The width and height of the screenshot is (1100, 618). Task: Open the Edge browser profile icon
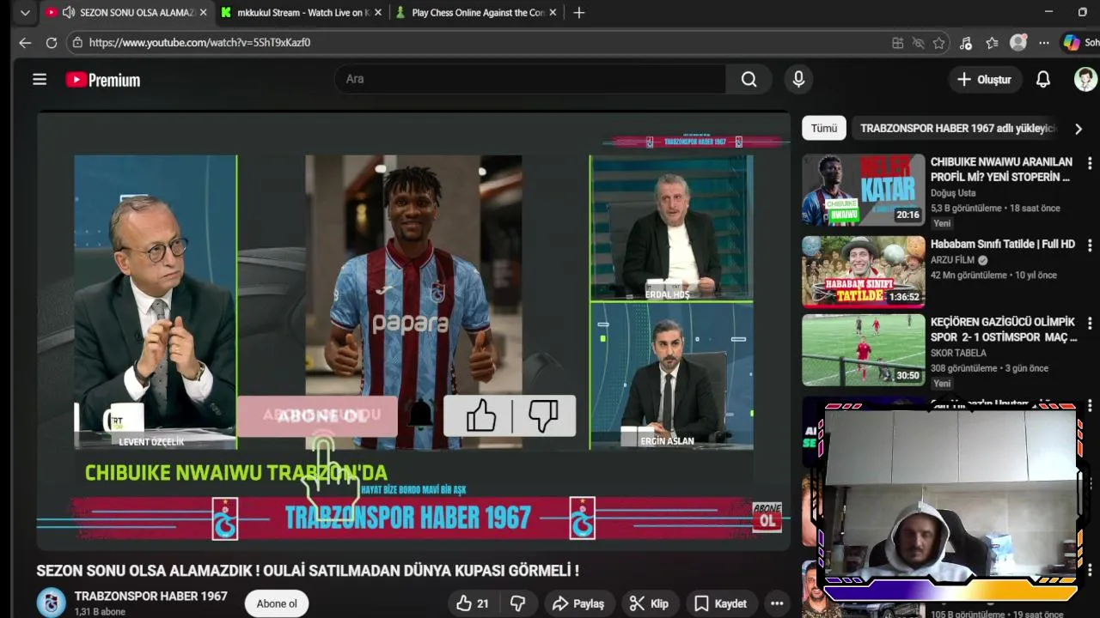1018,43
